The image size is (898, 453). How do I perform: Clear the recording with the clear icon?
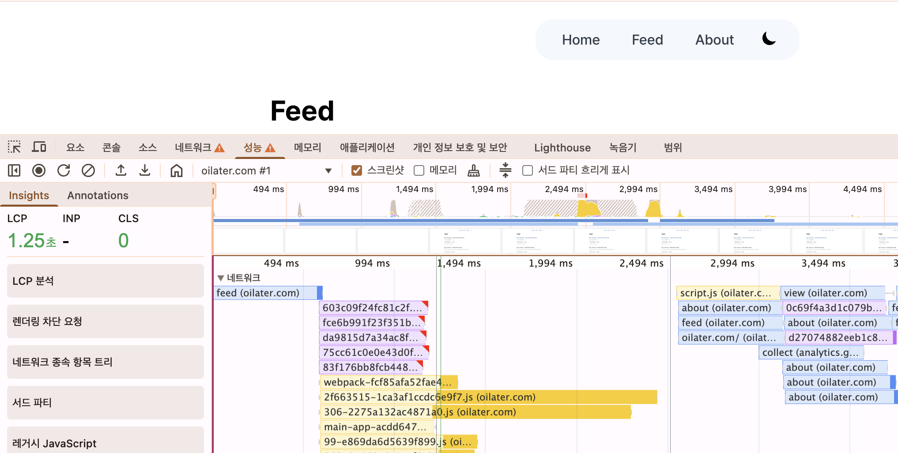(x=88, y=170)
